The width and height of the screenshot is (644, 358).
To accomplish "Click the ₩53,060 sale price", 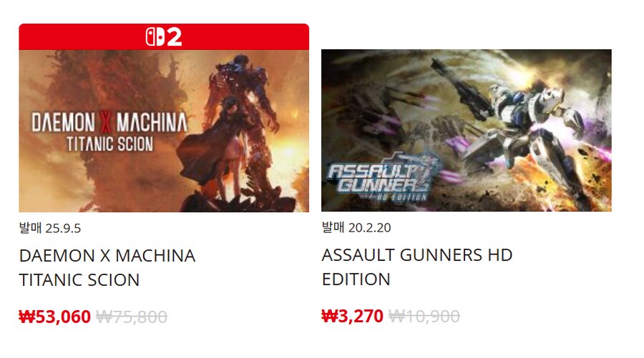I will pos(54,317).
